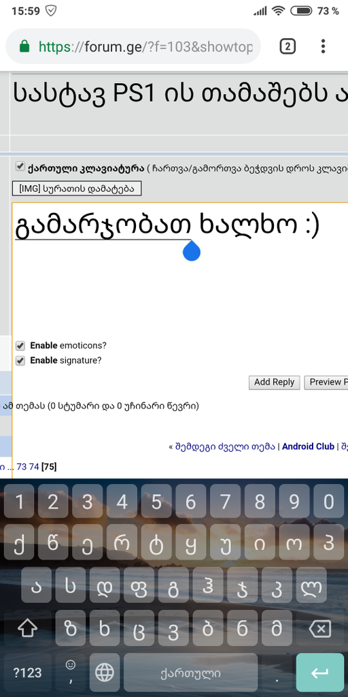The image size is (348, 697).
Task: Tap the ჯ key
Action: click(243, 585)
